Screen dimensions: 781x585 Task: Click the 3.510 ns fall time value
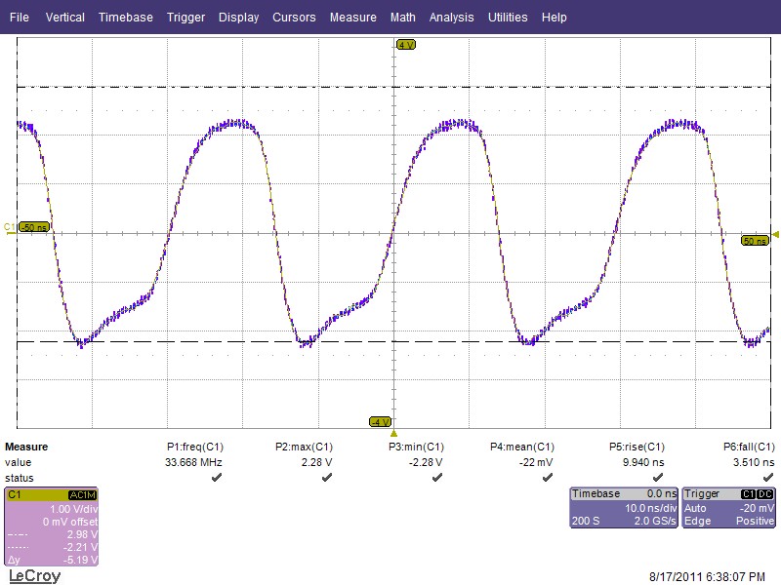click(x=754, y=462)
